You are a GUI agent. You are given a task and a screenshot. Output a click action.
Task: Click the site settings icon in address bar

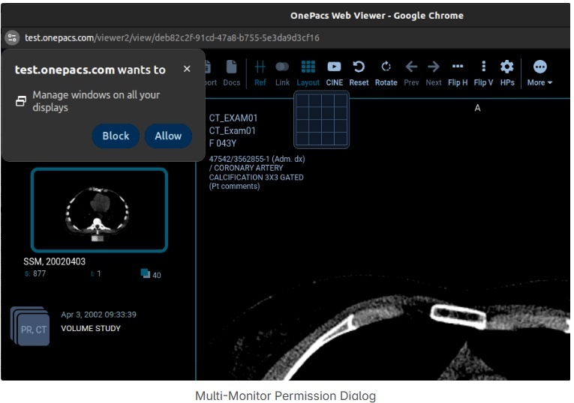point(12,37)
